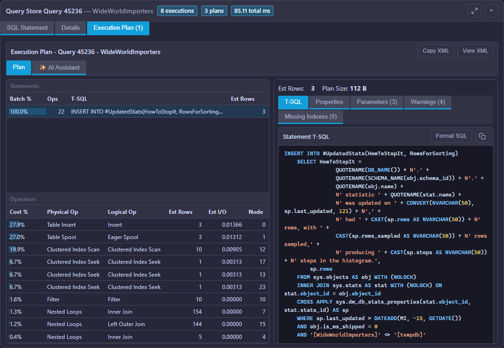504x348 pixels.
Task: Sort operators by Logical Op header
Action: point(122,212)
